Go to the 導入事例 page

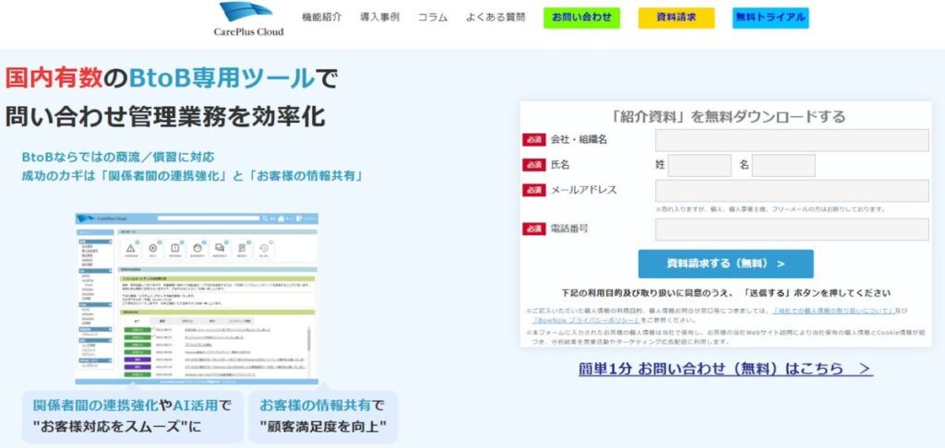coord(379,18)
